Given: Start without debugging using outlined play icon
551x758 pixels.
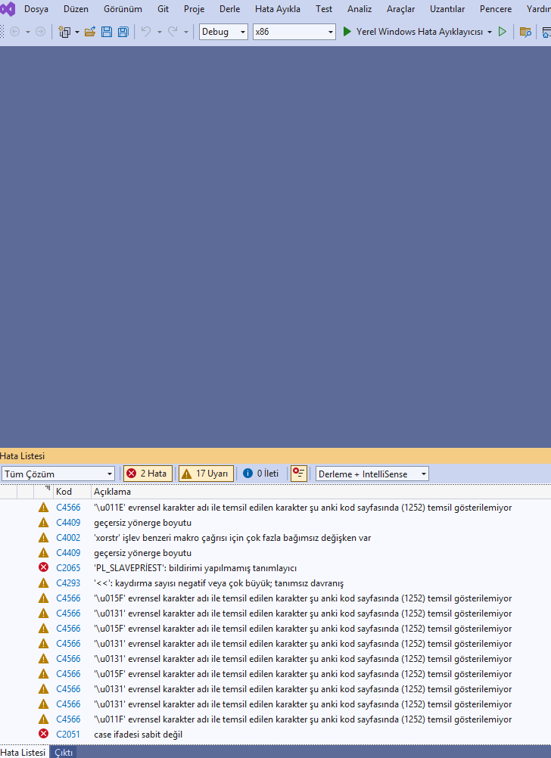Looking at the screenshot, I should (x=503, y=32).
